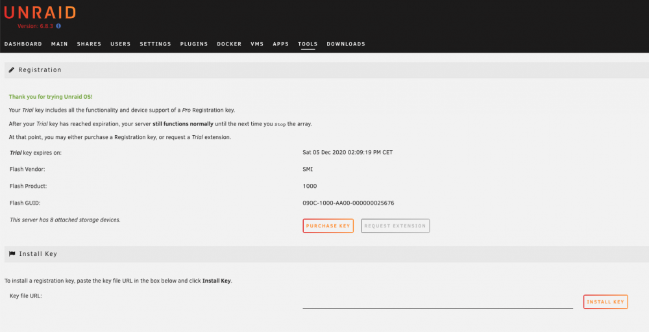The height and width of the screenshot is (332, 649).
Task: Click the 'Flash GUID:' label
Action: (x=25, y=203)
